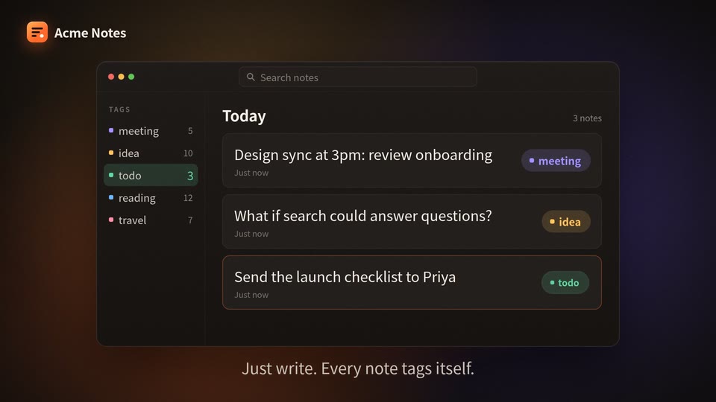Viewport: 716px width, 402px height.
Task: Click the TAGS section header
Action: coord(119,109)
